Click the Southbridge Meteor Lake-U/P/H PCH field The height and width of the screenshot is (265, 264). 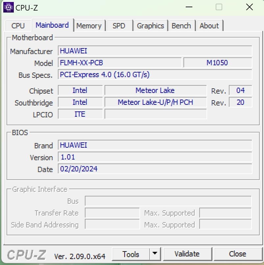pyautogui.click(x=155, y=103)
